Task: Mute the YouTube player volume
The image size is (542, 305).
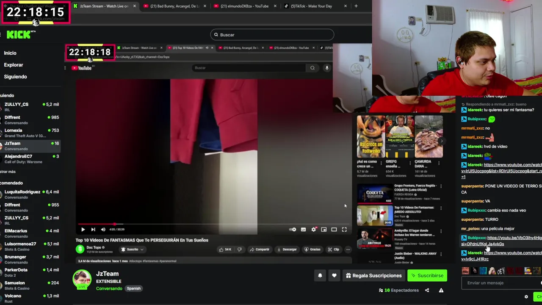Action: [103, 230]
